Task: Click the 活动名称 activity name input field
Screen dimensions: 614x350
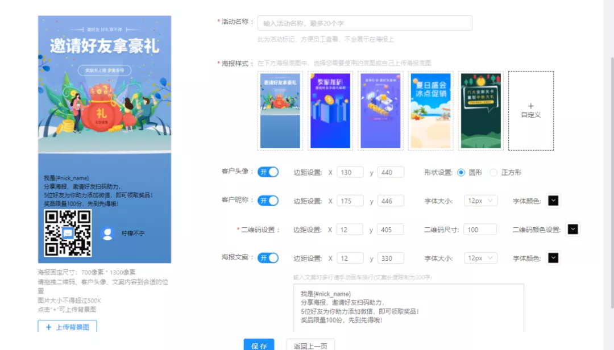Action: tap(364, 23)
